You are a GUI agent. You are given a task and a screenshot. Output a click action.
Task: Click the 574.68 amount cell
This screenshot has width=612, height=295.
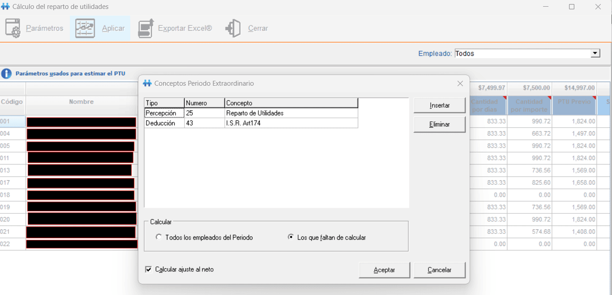click(x=529, y=232)
